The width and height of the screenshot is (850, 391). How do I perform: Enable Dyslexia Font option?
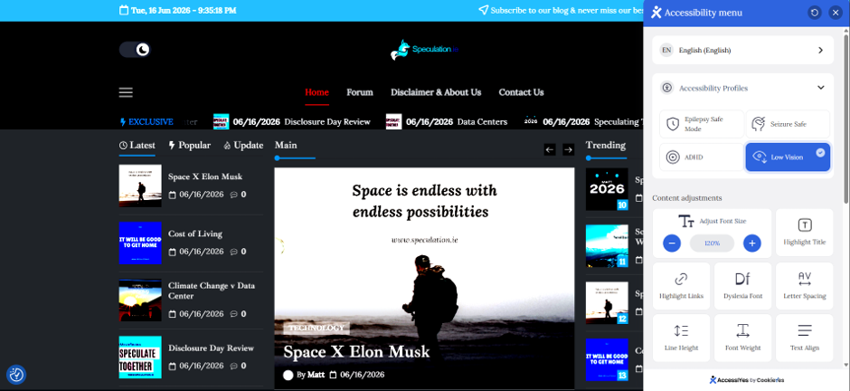pos(742,286)
